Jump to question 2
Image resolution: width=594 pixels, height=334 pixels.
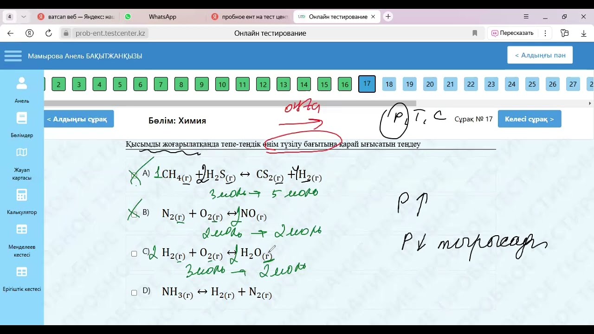[x=58, y=84]
